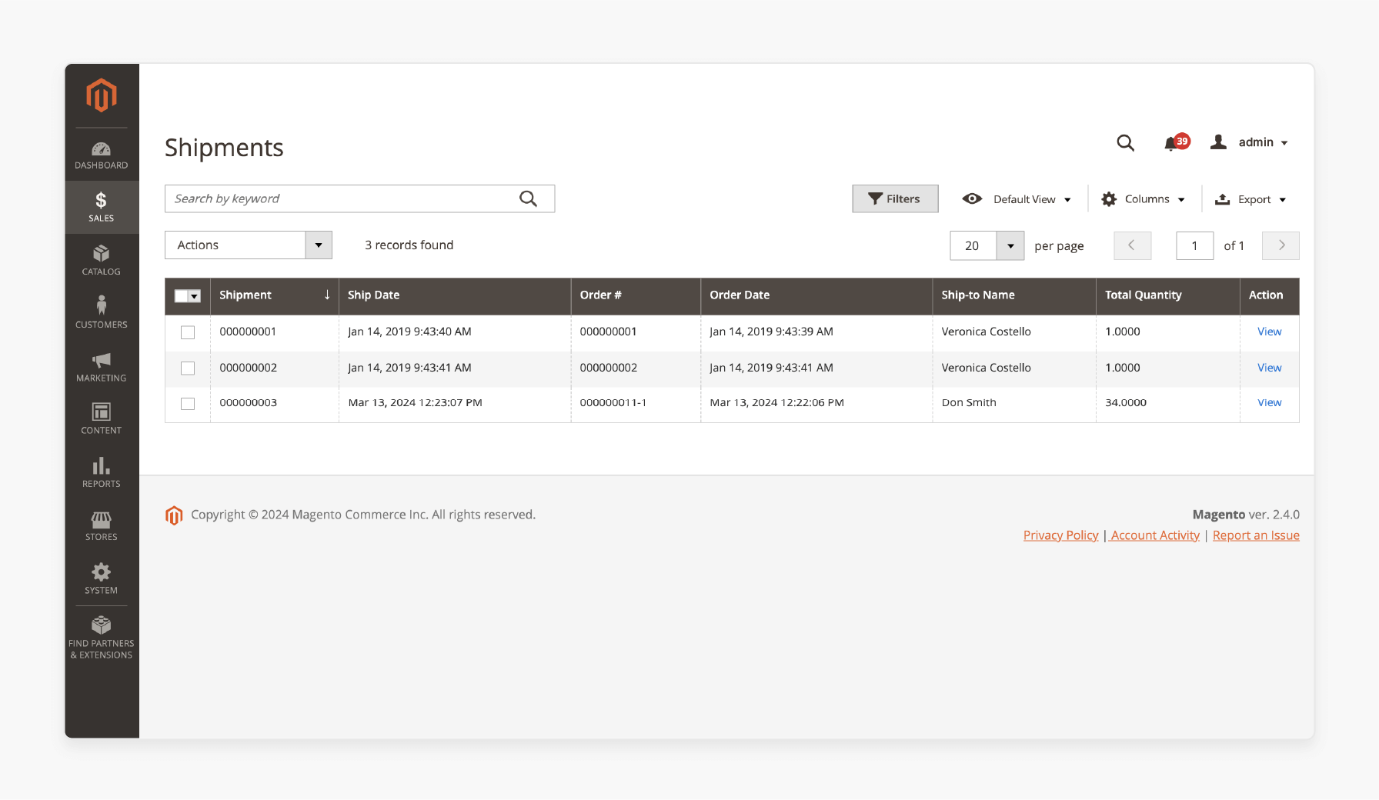The height and width of the screenshot is (800, 1379).
Task: Open the Catalog sidebar menu
Action: point(102,261)
